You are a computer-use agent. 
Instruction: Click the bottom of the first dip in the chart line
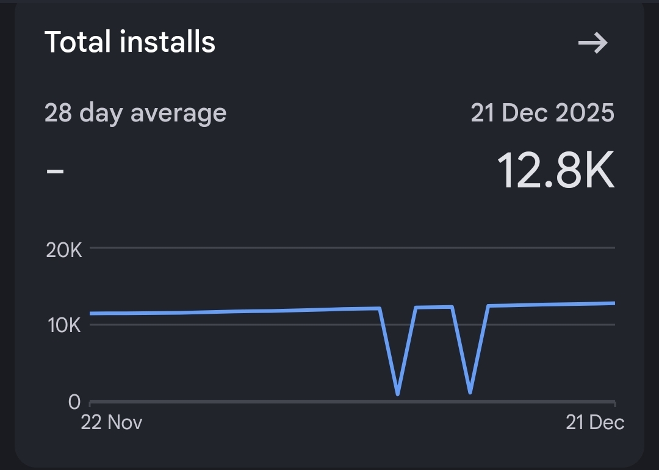[398, 394]
